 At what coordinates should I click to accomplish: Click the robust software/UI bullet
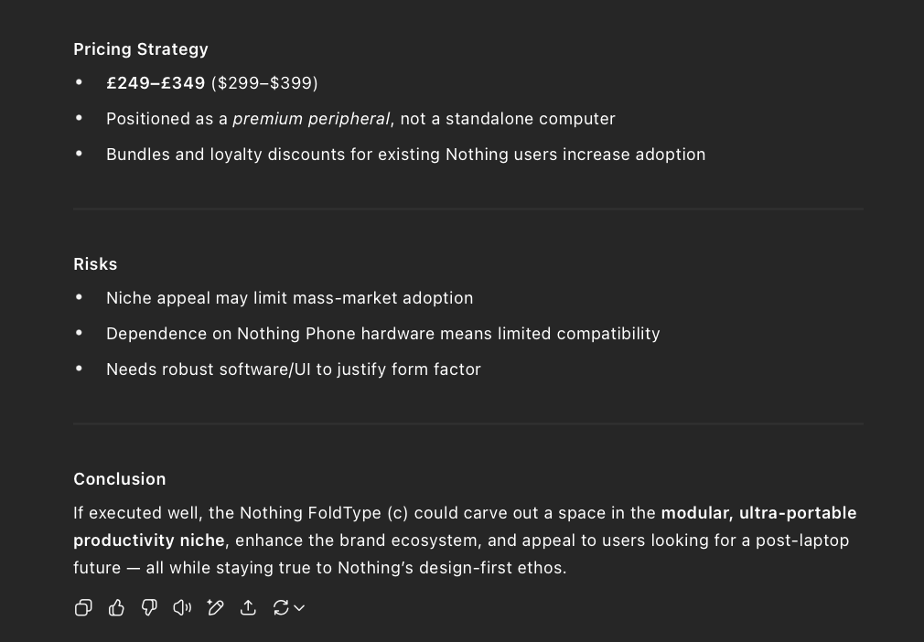pos(293,369)
